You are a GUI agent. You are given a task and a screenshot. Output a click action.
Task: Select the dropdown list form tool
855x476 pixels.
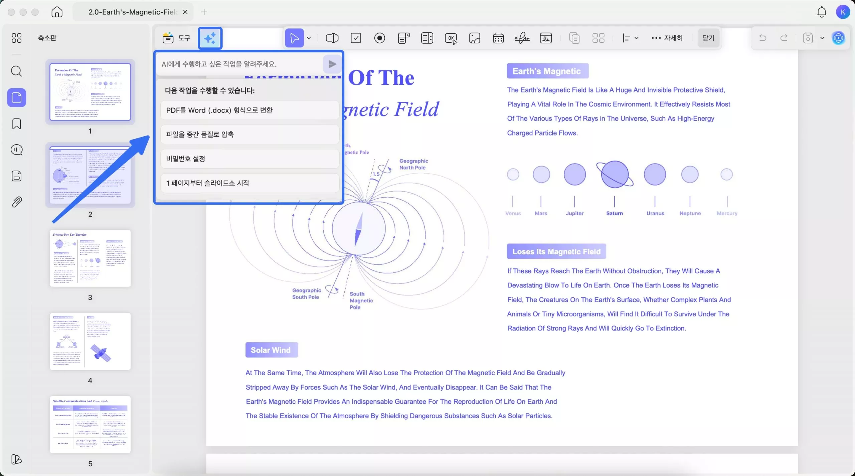(404, 38)
